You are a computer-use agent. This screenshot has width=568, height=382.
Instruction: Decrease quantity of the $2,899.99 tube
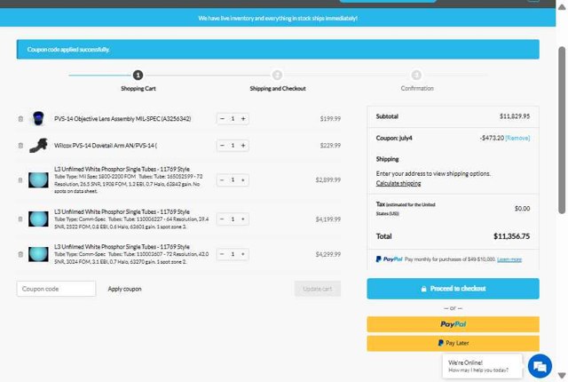click(223, 179)
